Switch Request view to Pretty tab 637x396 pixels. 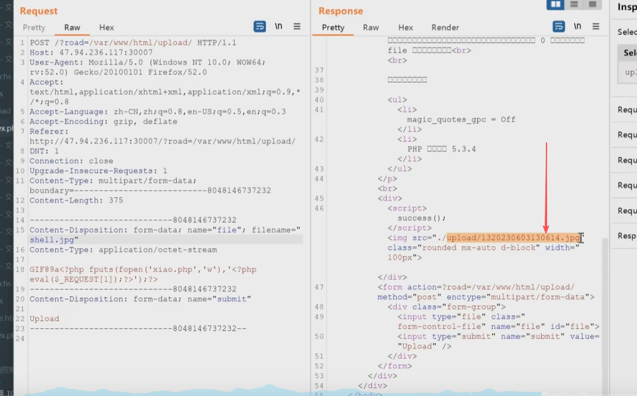[34, 28]
